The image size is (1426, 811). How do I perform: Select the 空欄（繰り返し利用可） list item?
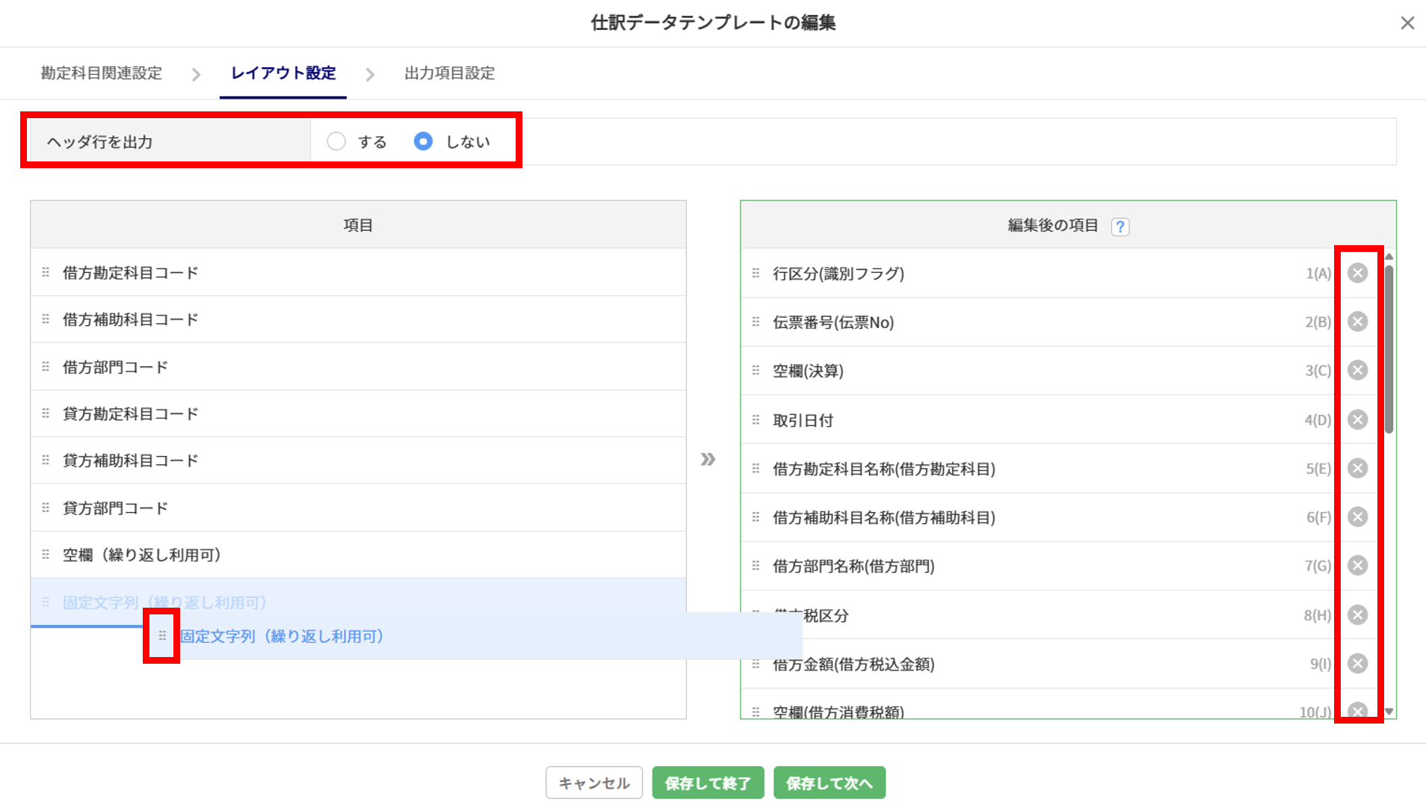(142, 555)
